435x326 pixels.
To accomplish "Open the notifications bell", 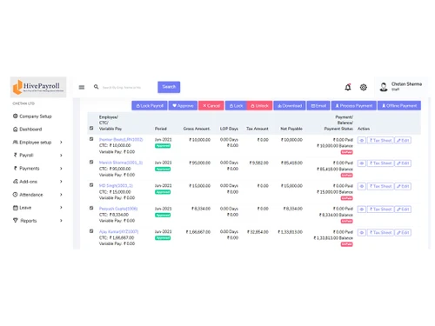I will point(348,87).
